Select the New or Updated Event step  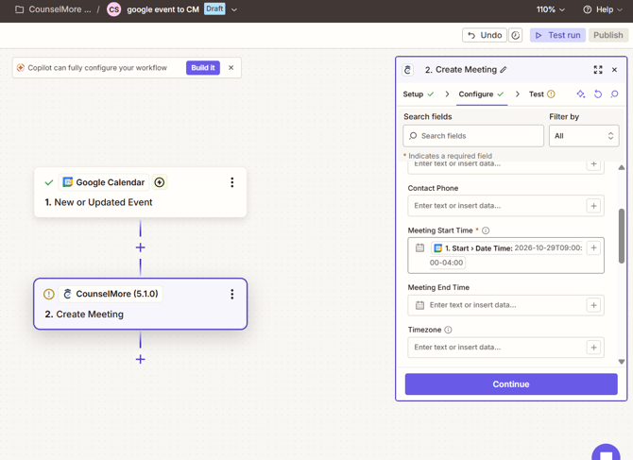(141, 193)
